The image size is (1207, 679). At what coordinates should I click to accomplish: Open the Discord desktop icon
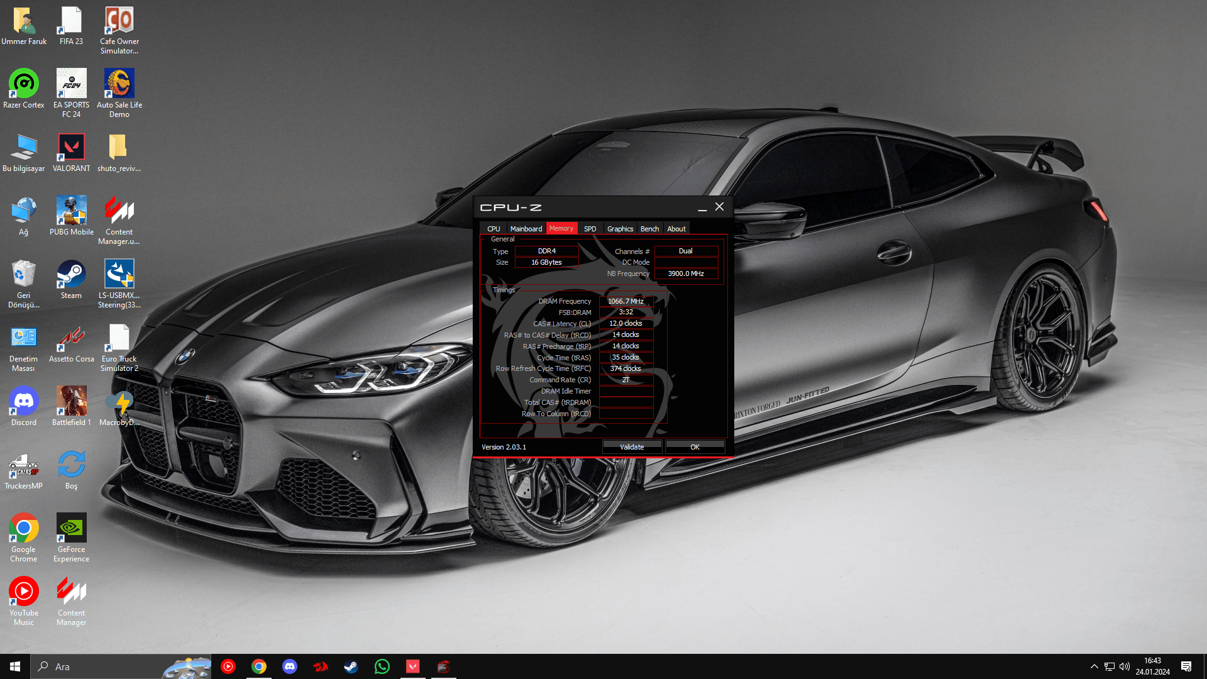24,402
